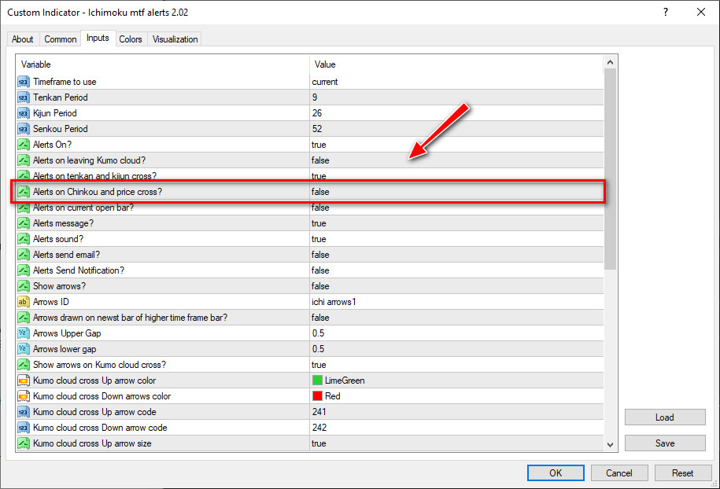Switch to the Colors tab

131,39
